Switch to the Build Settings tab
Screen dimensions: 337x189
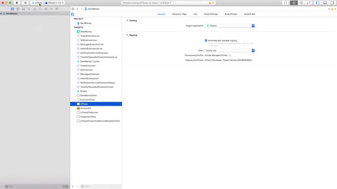click(211, 14)
